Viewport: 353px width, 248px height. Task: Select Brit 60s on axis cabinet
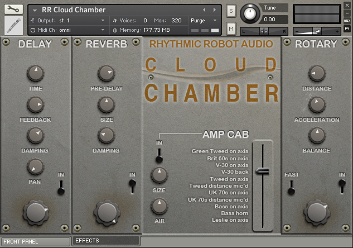(x=228, y=158)
